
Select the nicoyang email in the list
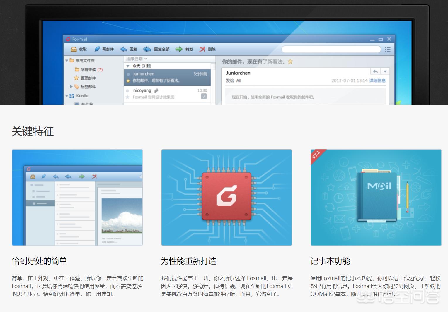[x=167, y=94]
